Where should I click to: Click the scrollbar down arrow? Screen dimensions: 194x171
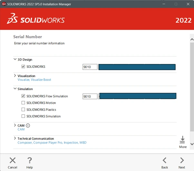point(192,144)
